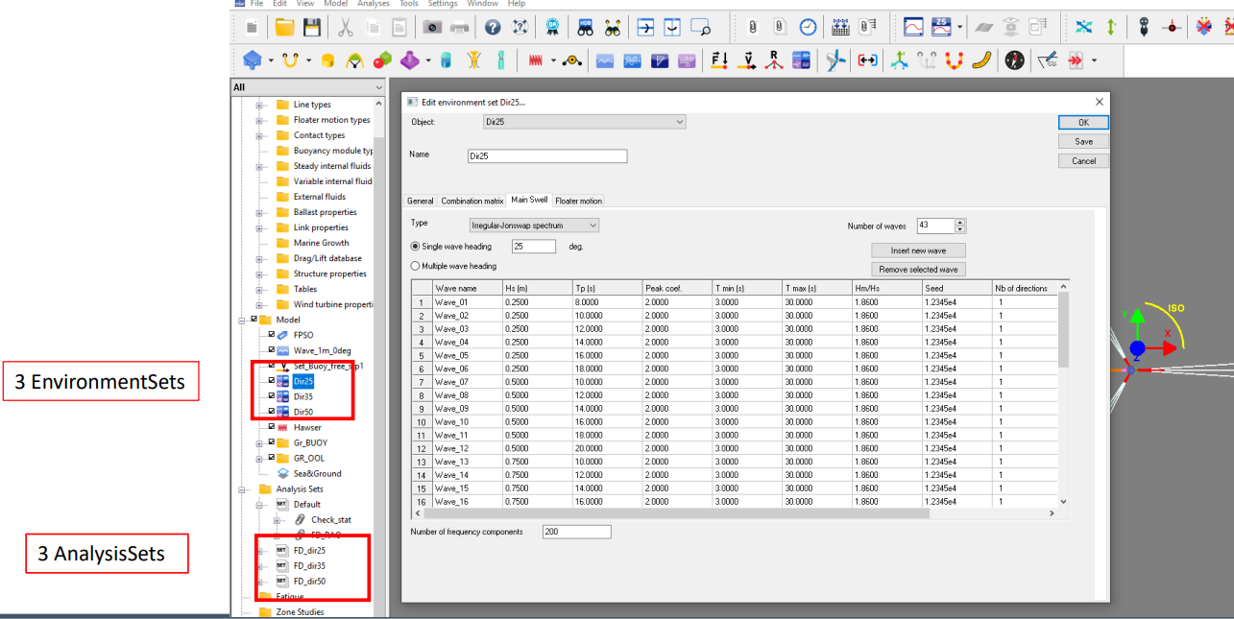Click the wave table horizontal scrollbar

point(672,512)
